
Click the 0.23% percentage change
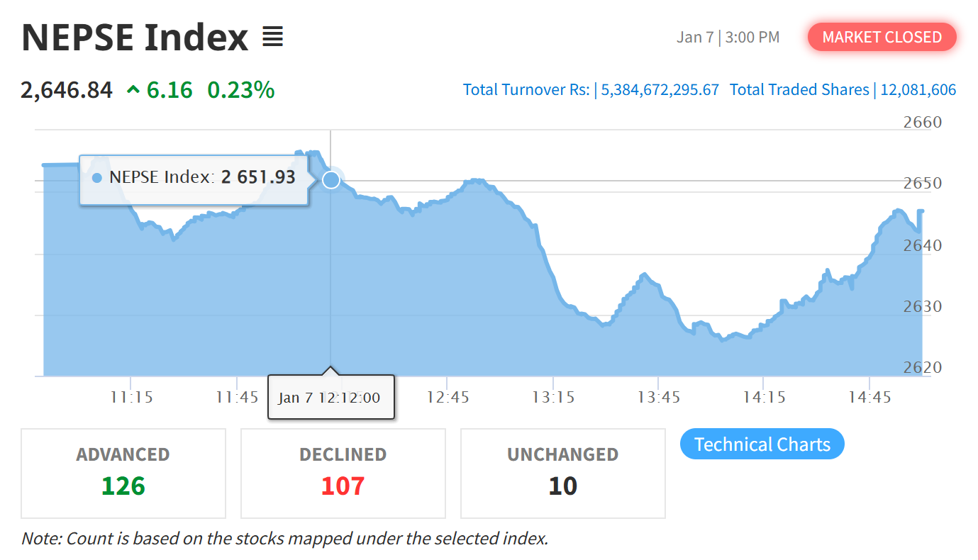(x=240, y=90)
